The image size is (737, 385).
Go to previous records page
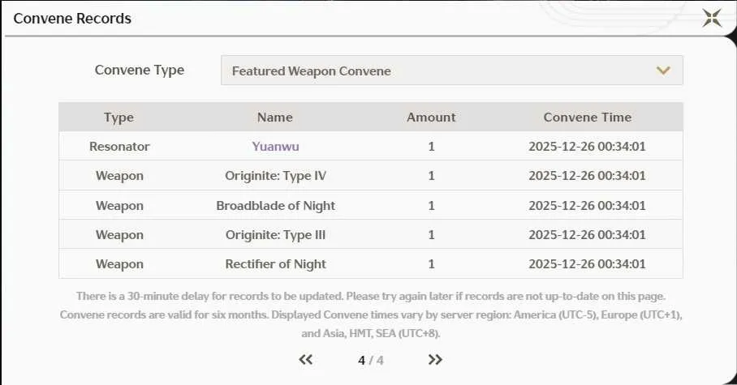tap(305, 360)
